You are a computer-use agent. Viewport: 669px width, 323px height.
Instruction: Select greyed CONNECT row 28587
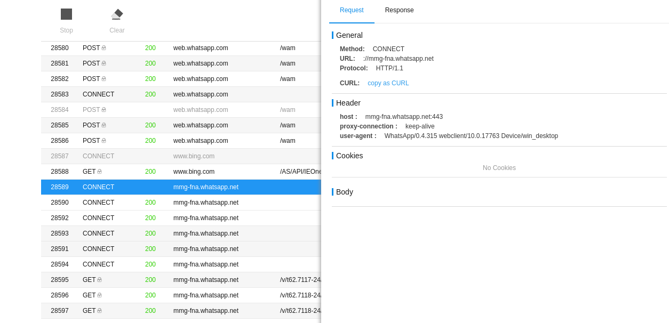(x=181, y=156)
